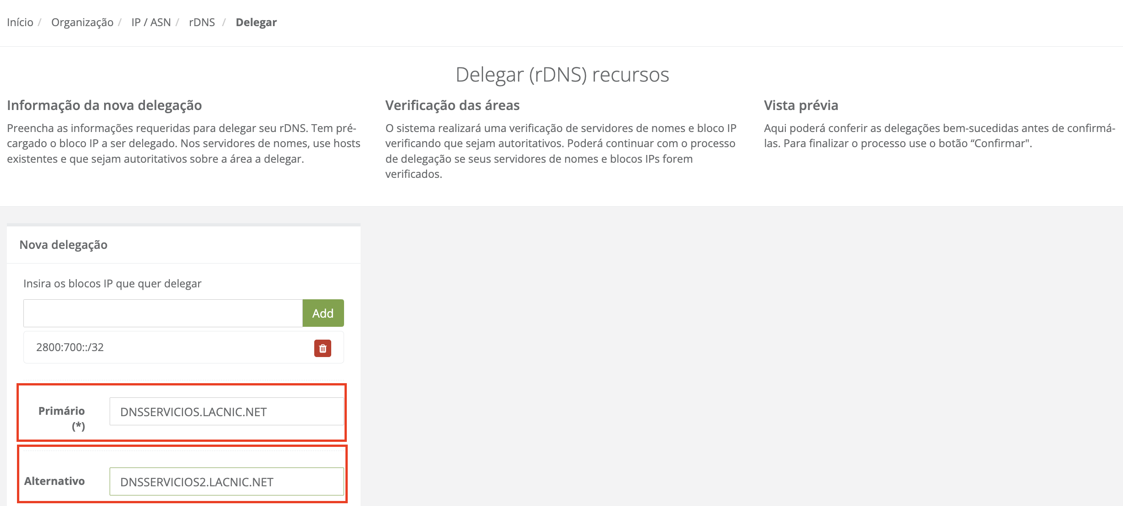The height and width of the screenshot is (506, 1123).
Task: Select the Informação da nova delegação heading
Action: coord(104,105)
